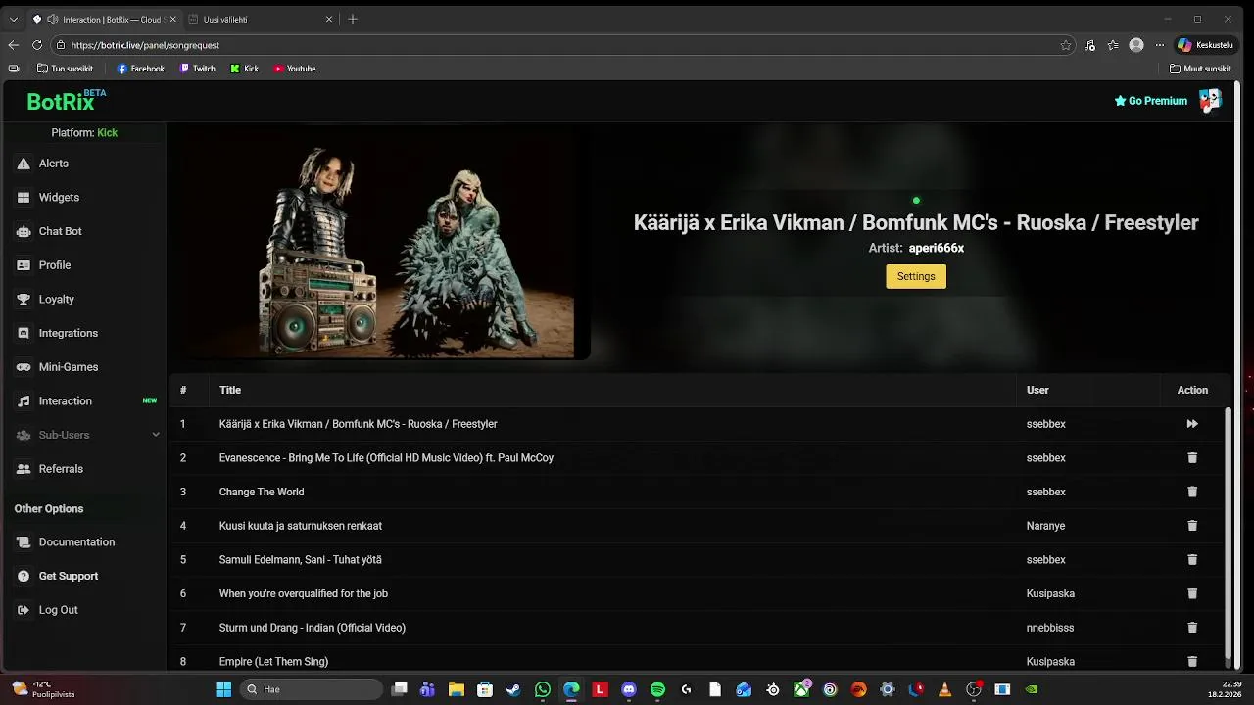Select user nnebbisss in the table
Image resolution: width=1254 pixels, height=705 pixels.
1050,628
